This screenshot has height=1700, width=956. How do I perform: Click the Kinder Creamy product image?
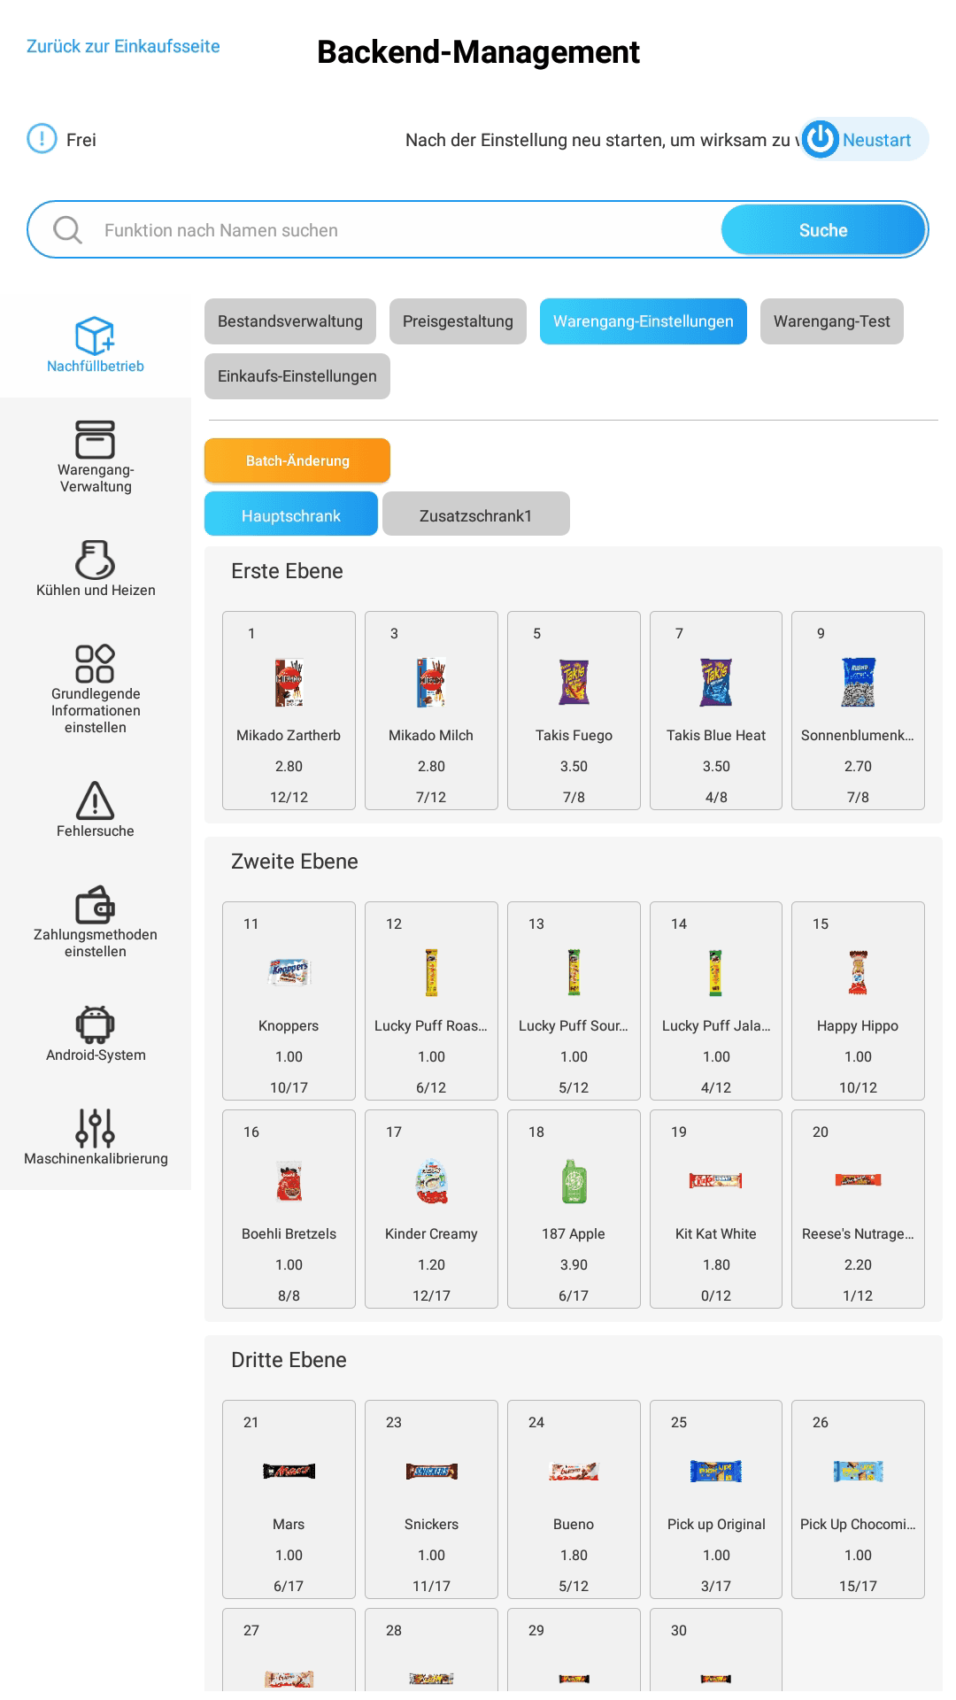431,1180
